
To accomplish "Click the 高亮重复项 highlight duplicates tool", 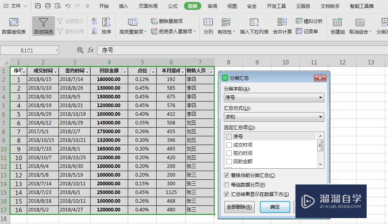I will tap(133, 26).
